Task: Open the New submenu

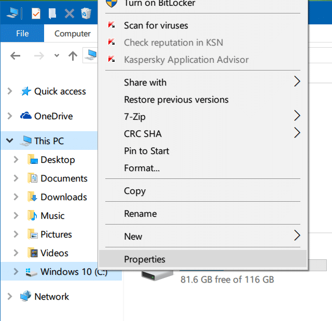Action: (203, 236)
